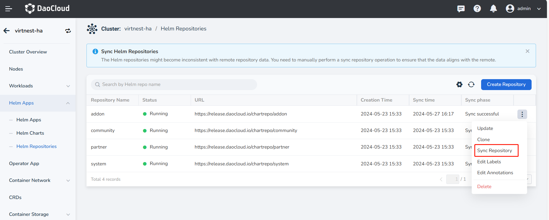Click the three-dot menu for addon row
This screenshot has width=549, height=220.
click(522, 114)
